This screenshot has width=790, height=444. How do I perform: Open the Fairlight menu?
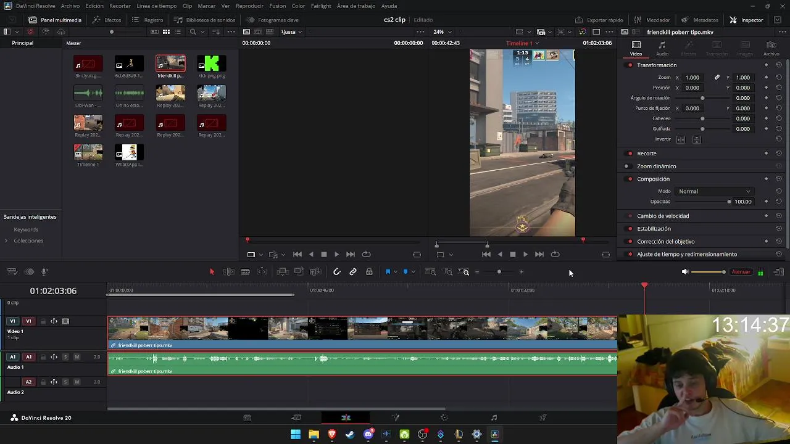point(321,6)
